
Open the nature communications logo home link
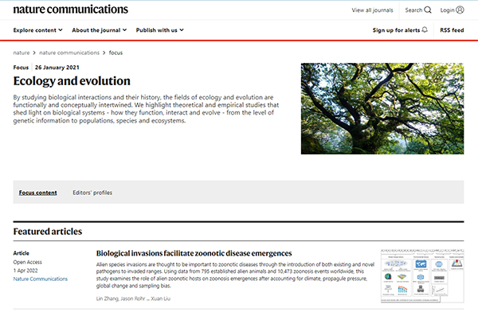(x=70, y=10)
